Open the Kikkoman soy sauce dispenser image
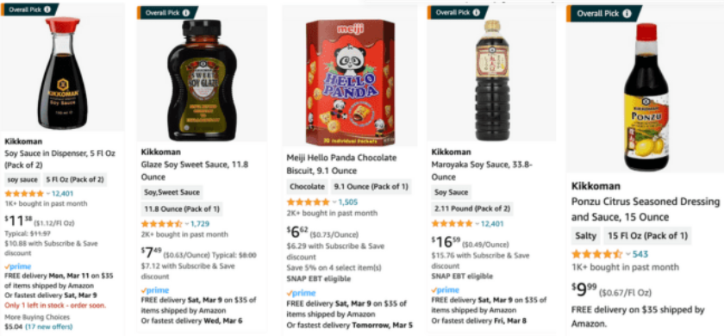 point(62,73)
